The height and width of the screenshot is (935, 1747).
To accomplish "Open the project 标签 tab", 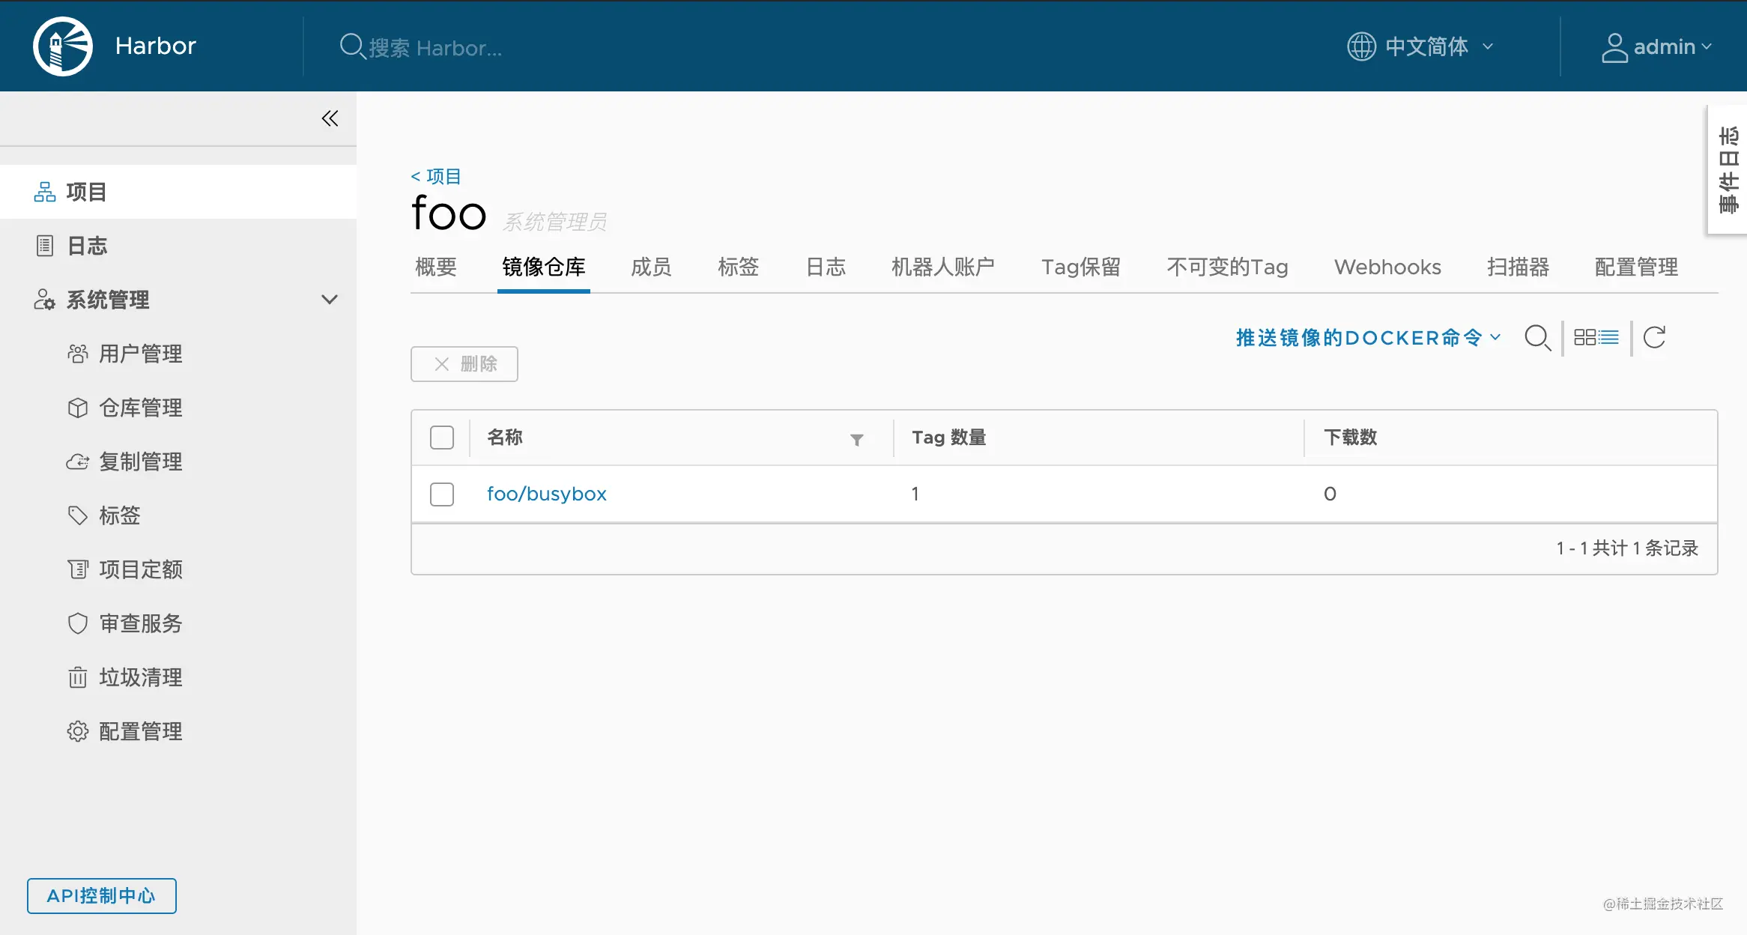I will (x=739, y=267).
